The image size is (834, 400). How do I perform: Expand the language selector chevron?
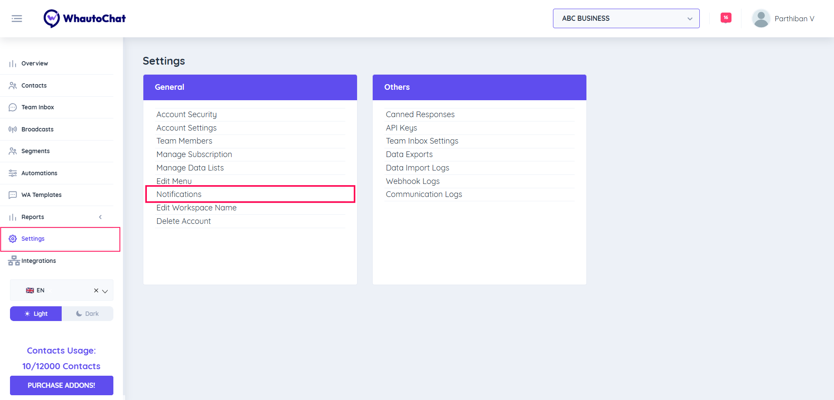coord(105,291)
